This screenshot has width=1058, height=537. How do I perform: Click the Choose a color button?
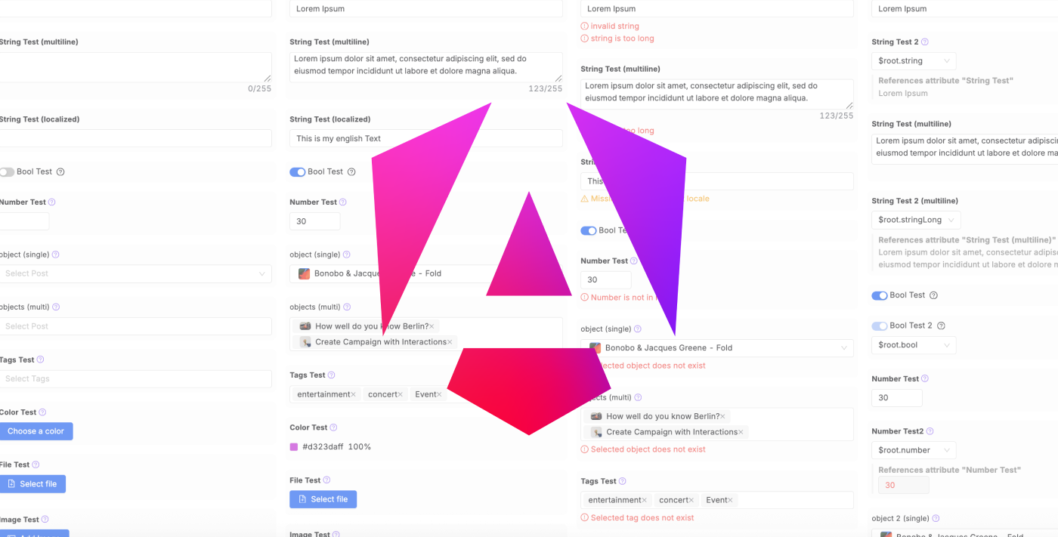[x=36, y=431]
